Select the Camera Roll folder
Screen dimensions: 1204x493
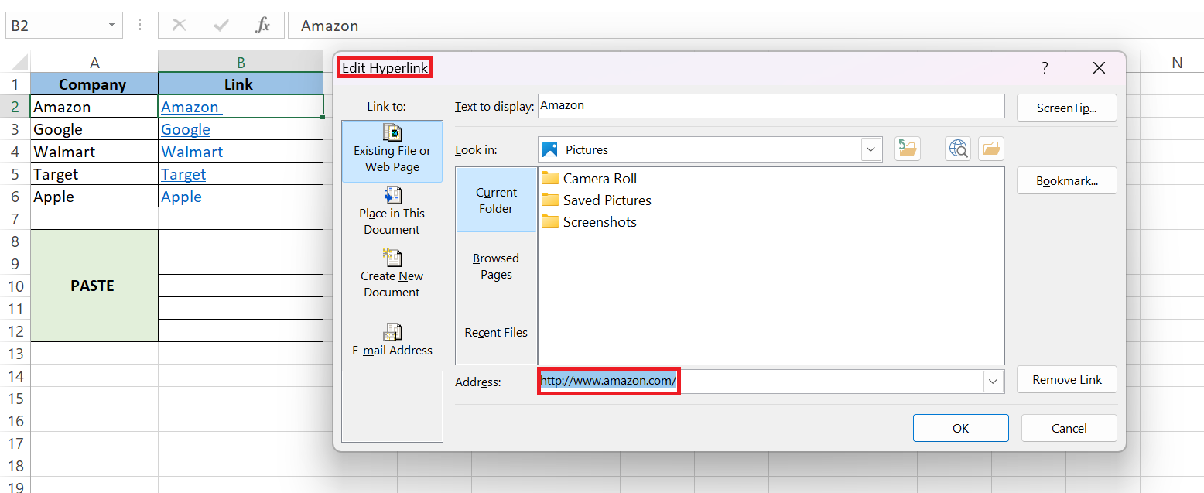click(x=590, y=179)
